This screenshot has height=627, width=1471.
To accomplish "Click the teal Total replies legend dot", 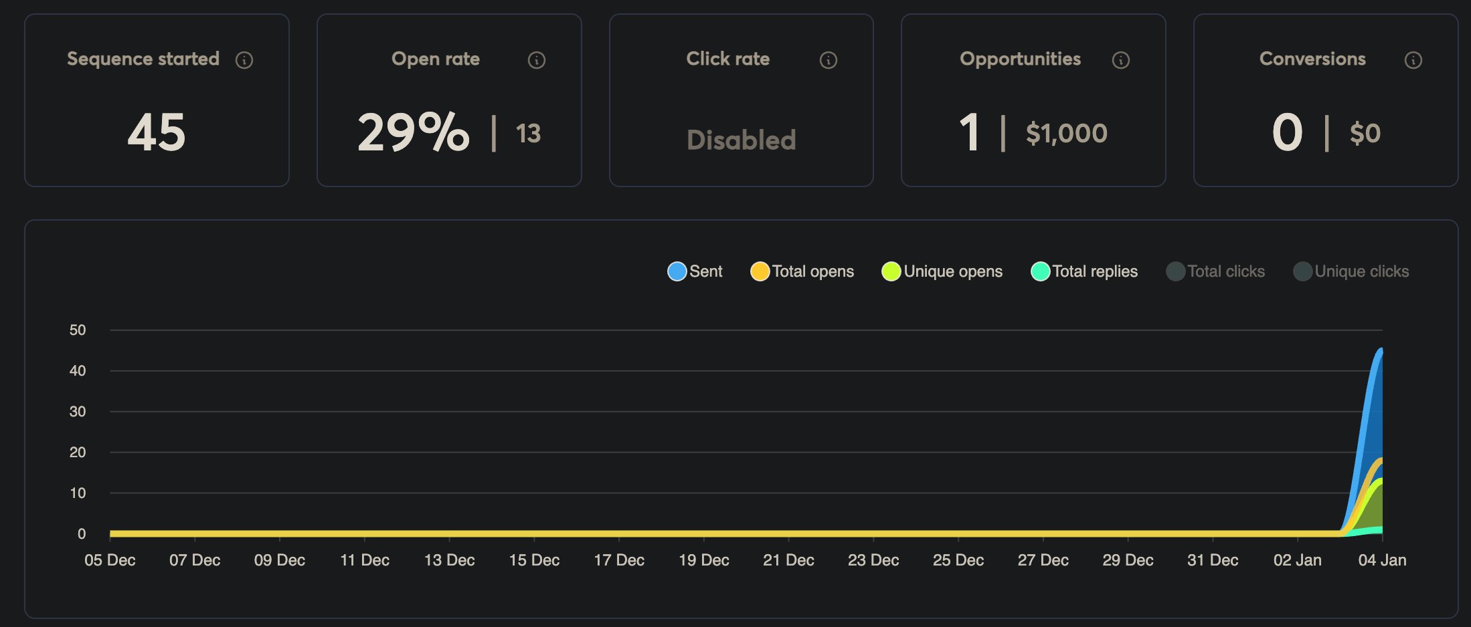I will 1040,271.
